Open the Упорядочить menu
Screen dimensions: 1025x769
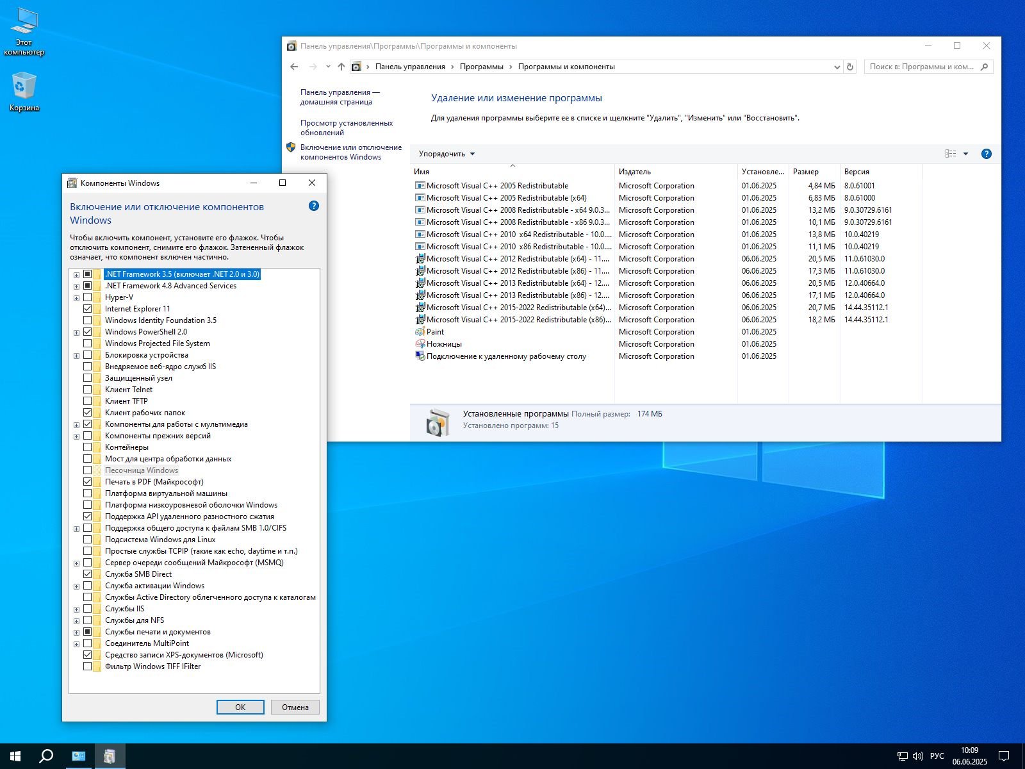tap(447, 154)
